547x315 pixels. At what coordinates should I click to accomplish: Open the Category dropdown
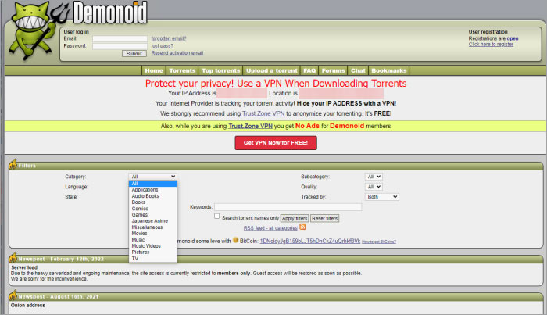[153, 177]
